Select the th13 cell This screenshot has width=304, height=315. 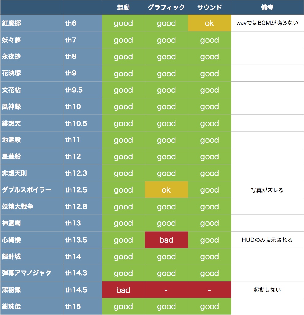pos(83,223)
